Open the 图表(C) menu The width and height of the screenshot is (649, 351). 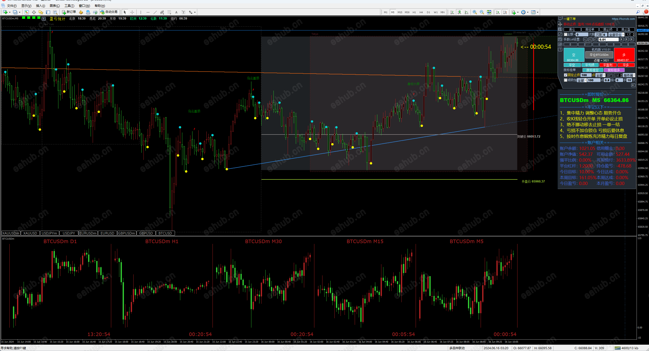point(55,6)
